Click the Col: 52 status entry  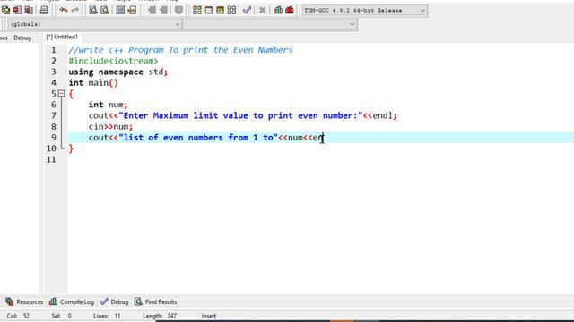click(x=18, y=316)
